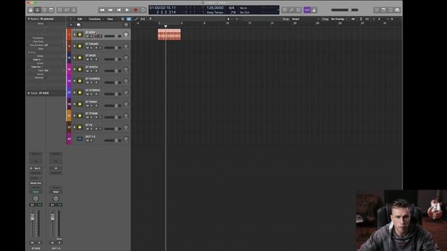Start playback with the Play button
This screenshot has width=447, height=251.
pos(127,10)
